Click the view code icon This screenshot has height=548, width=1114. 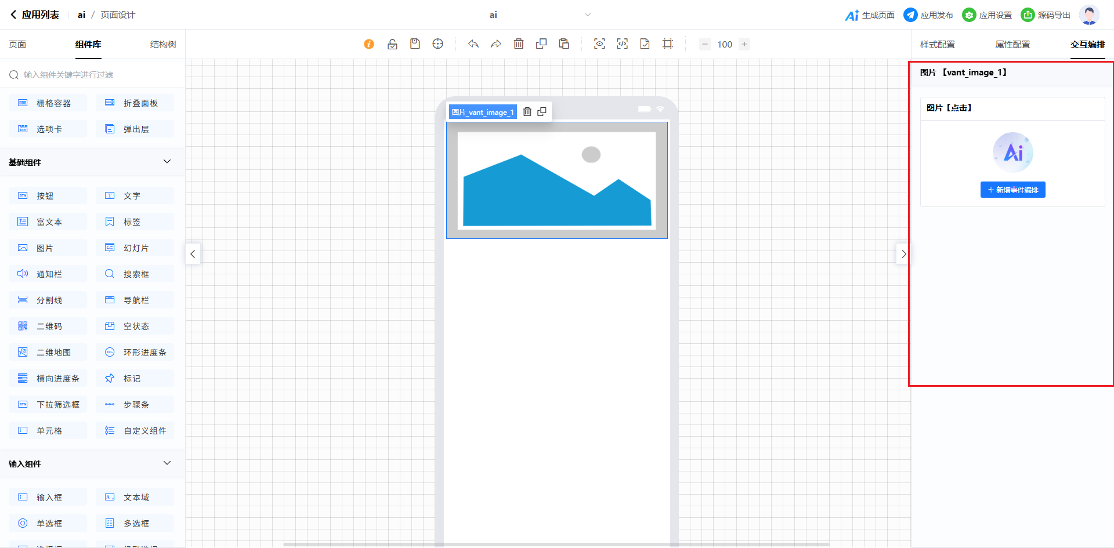click(622, 44)
